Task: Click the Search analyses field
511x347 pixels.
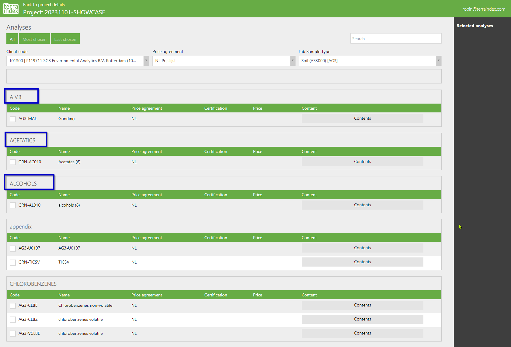Action: coord(395,39)
